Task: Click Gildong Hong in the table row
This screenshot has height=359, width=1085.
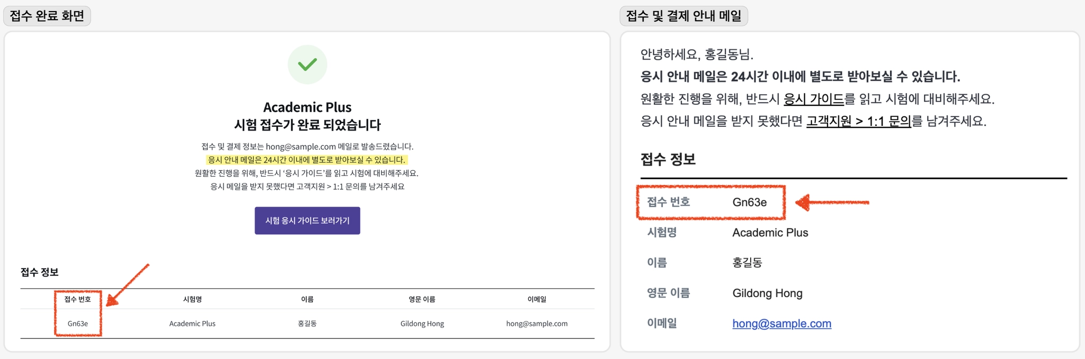Action: tap(422, 324)
